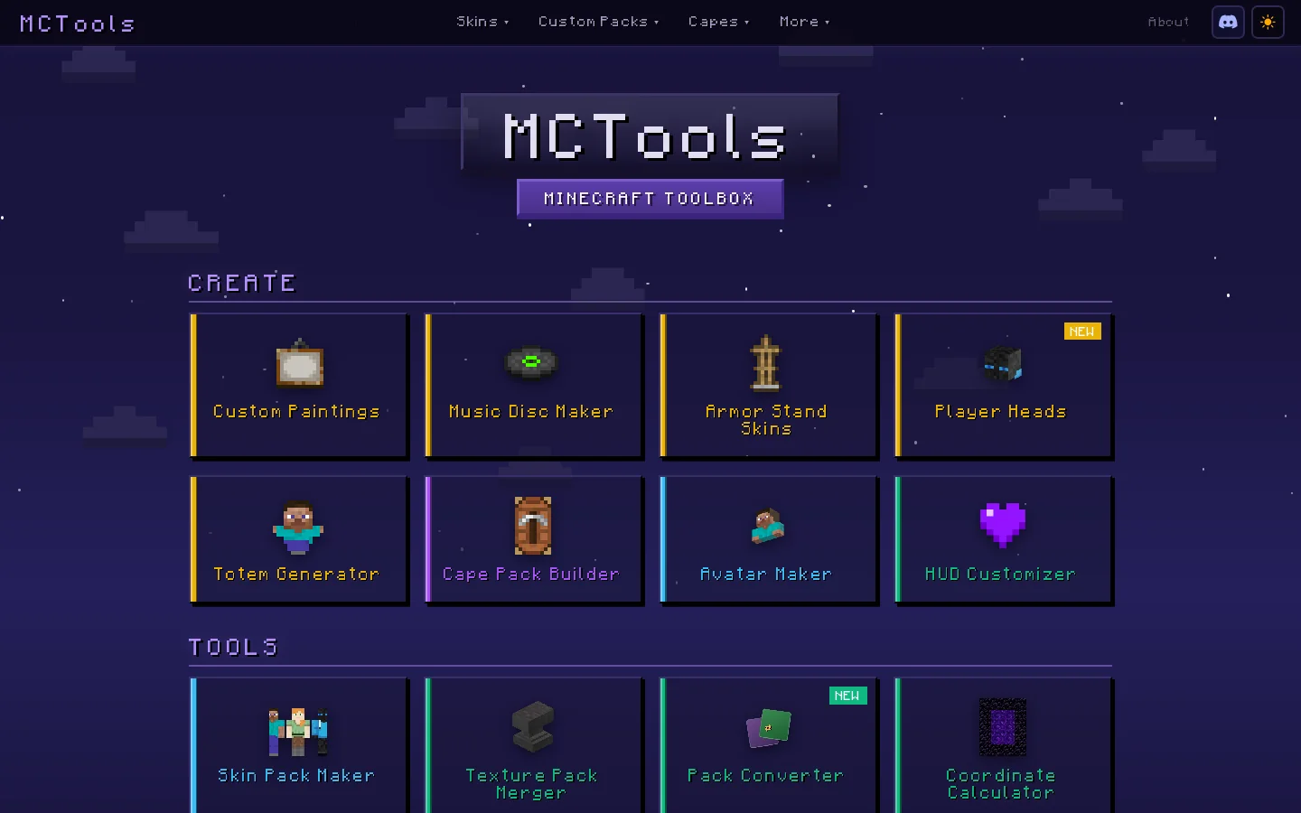Click the HUD Customizer purple heart icon
The height and width of the screenshot is (813, 1301).
click(x=1003, y=525)
